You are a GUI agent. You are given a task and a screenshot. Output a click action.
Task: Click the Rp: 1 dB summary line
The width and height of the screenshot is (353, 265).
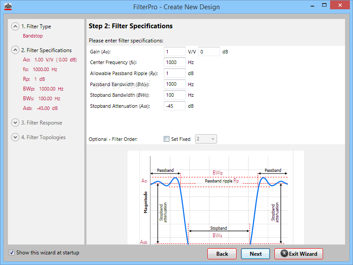34,79
